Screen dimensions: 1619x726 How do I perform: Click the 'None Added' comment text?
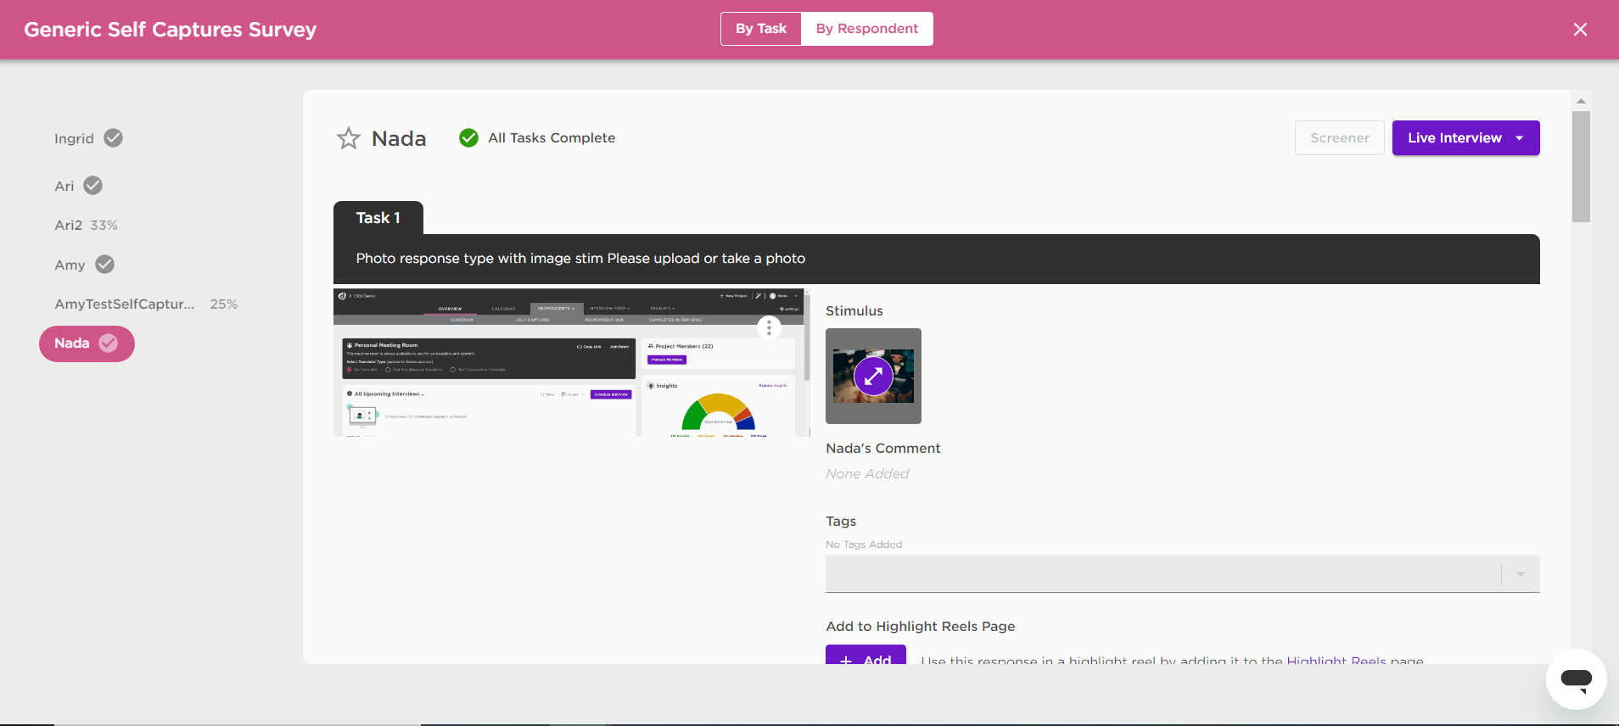point(867,474)
